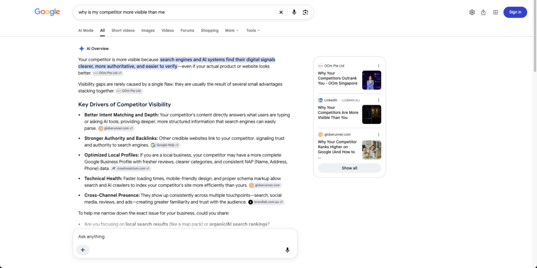The width and height of the screenshot is (537, 268).
Task: Open globerunner.com citation under Technical Health
Action: point(265,185)
